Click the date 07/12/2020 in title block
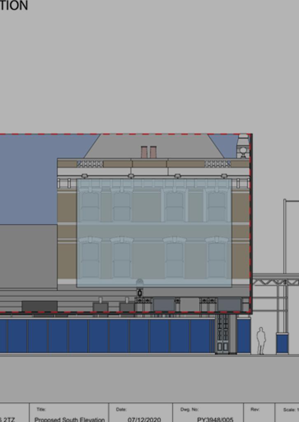The width and height of the screenshot is (299, 422). pos(144,420)
